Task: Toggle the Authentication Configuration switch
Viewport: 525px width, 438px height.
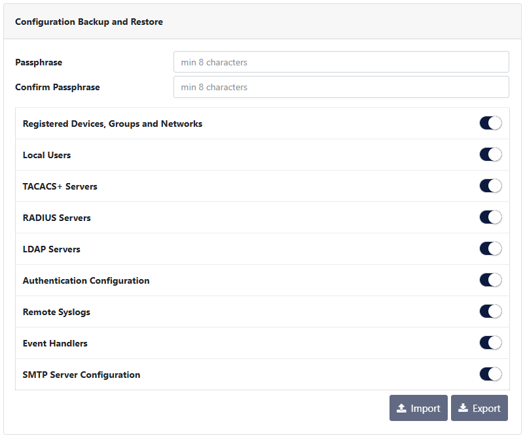Action: click(490, 280)
